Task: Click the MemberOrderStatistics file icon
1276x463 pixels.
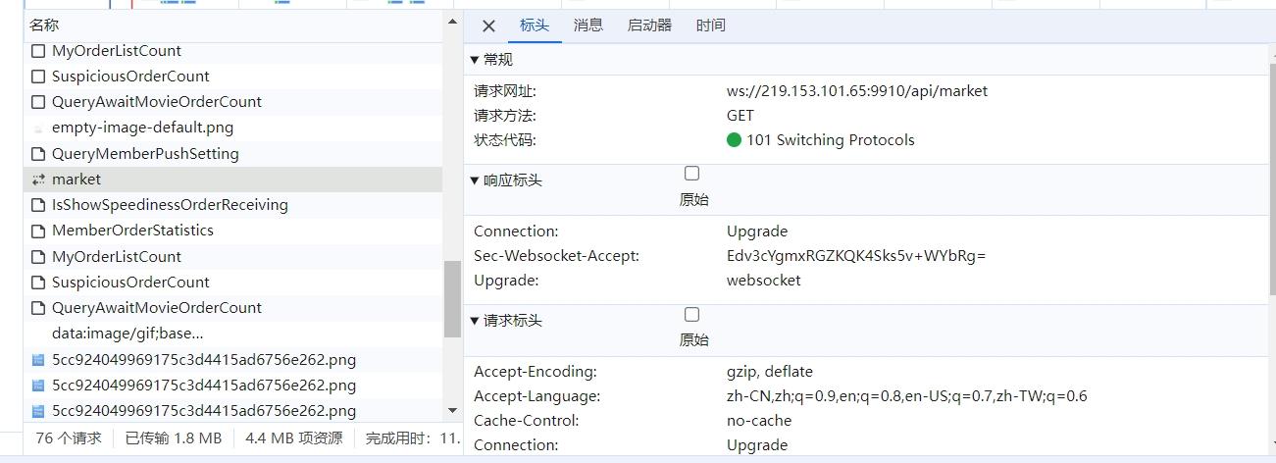Action: tap(38, 231)
